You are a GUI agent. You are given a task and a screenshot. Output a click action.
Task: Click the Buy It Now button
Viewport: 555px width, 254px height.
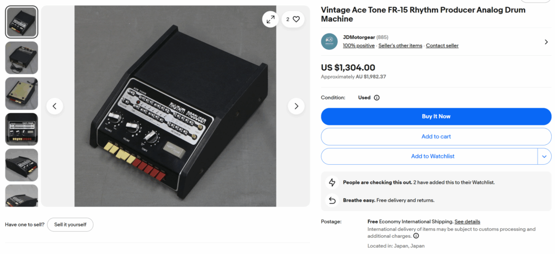point(436,116)
